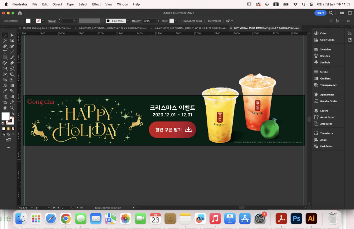The height and width of the screenshot is (229, 354).
Task: Select the Line Segment tool
Action: [12, 52]
